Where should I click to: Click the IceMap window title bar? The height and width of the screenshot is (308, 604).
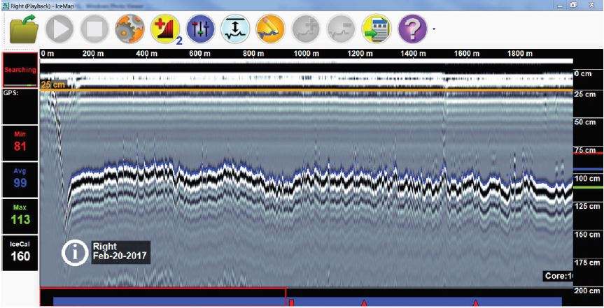coord(302,5)
